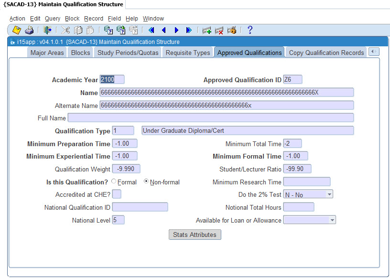
Task: Click the Exit door icon
Action: (48, 30)
